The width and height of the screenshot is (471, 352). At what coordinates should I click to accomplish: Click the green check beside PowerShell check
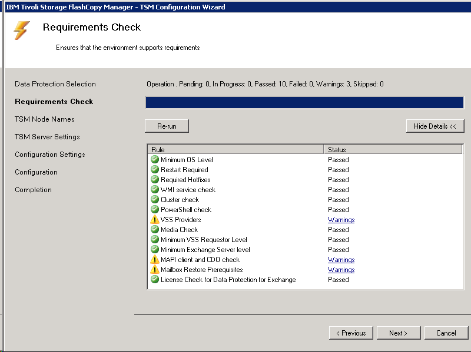(x=155, y=210)
